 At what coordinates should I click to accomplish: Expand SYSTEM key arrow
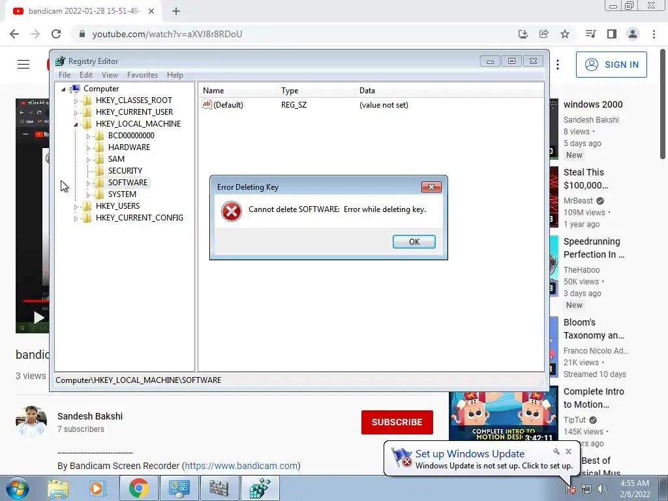pyautogui.click(x=88, y=194)
